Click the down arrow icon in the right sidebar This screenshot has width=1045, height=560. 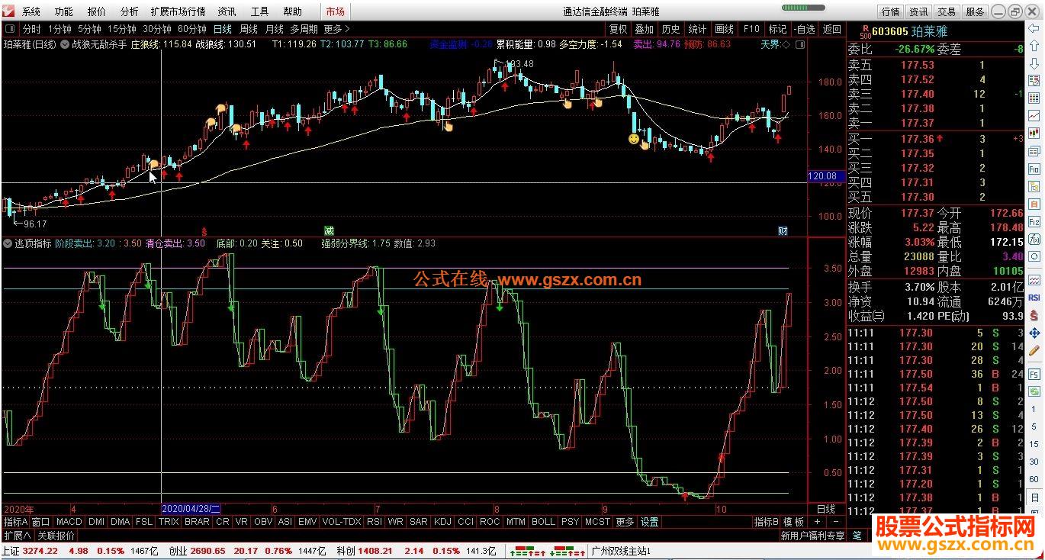[x=1034, y=64]
